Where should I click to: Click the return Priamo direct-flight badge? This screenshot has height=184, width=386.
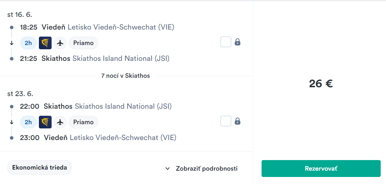(x=83, y=122)
